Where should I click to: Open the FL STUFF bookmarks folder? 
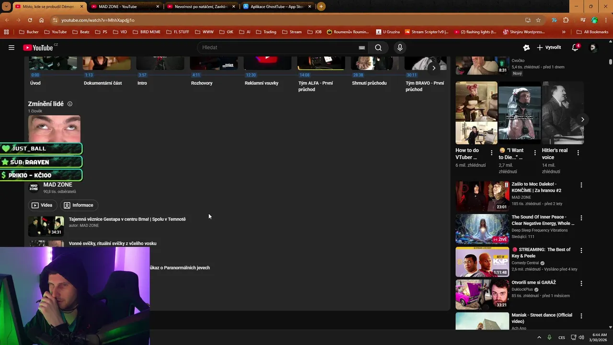[178, 32]
